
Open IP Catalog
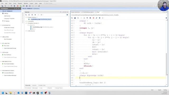pyautogui.click(x=7, y=21)
